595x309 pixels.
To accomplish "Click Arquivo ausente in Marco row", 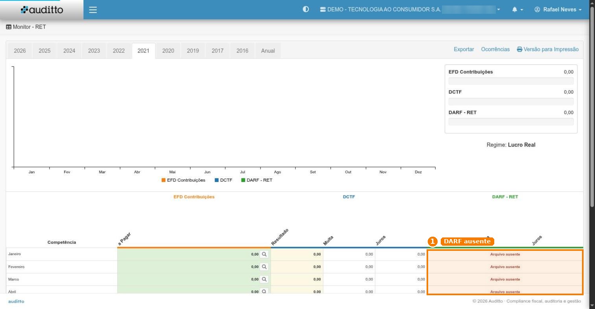I will (x=505, y=280).
